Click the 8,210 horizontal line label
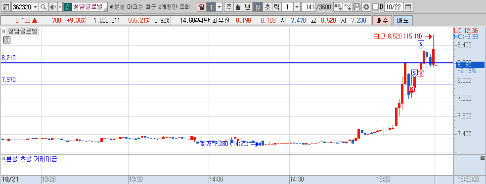Viewport: 486px width, 184px height. [x=8, y=58]
